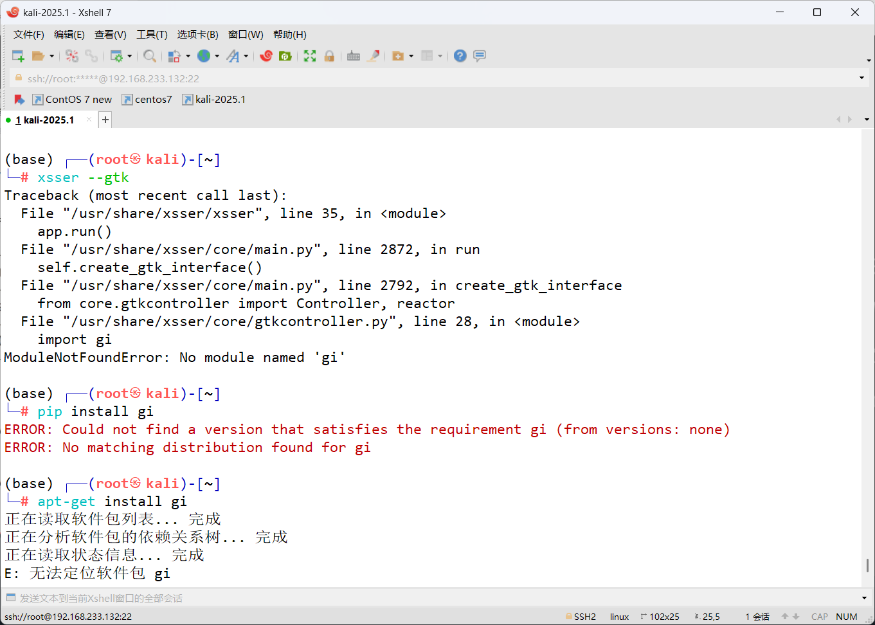Click the New session toolbar icon
The image size is (875, 625).
[x=18, y=56]
